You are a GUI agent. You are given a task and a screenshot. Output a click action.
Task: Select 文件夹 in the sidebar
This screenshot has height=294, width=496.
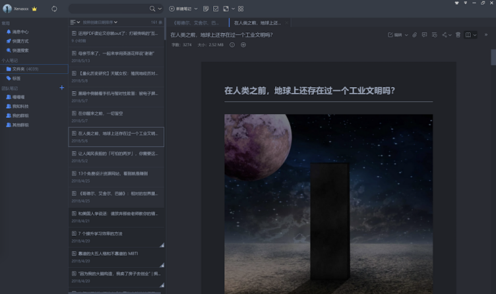[18, 69]
